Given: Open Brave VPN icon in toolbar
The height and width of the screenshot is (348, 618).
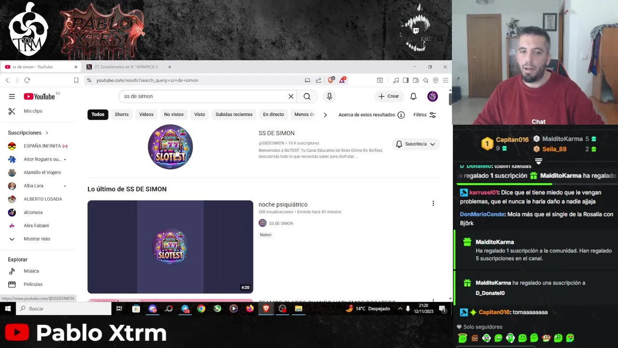Looking at the screenshot, I should [435, 80].
